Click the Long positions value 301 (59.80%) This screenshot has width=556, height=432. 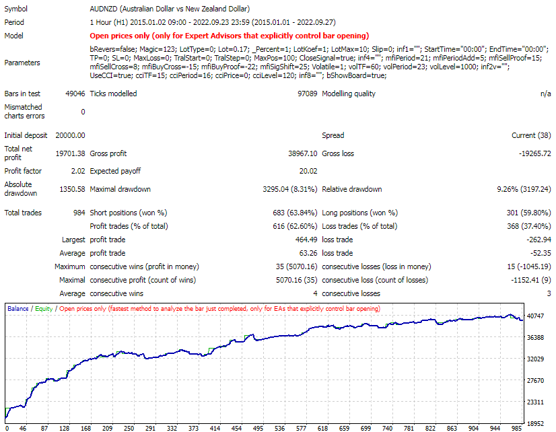(528, 213)
